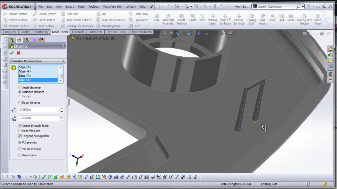This screenshot has height=189, width=337.
Task: Choose the Snap Hook Groove tool
Action: click(x=111, y=20)
